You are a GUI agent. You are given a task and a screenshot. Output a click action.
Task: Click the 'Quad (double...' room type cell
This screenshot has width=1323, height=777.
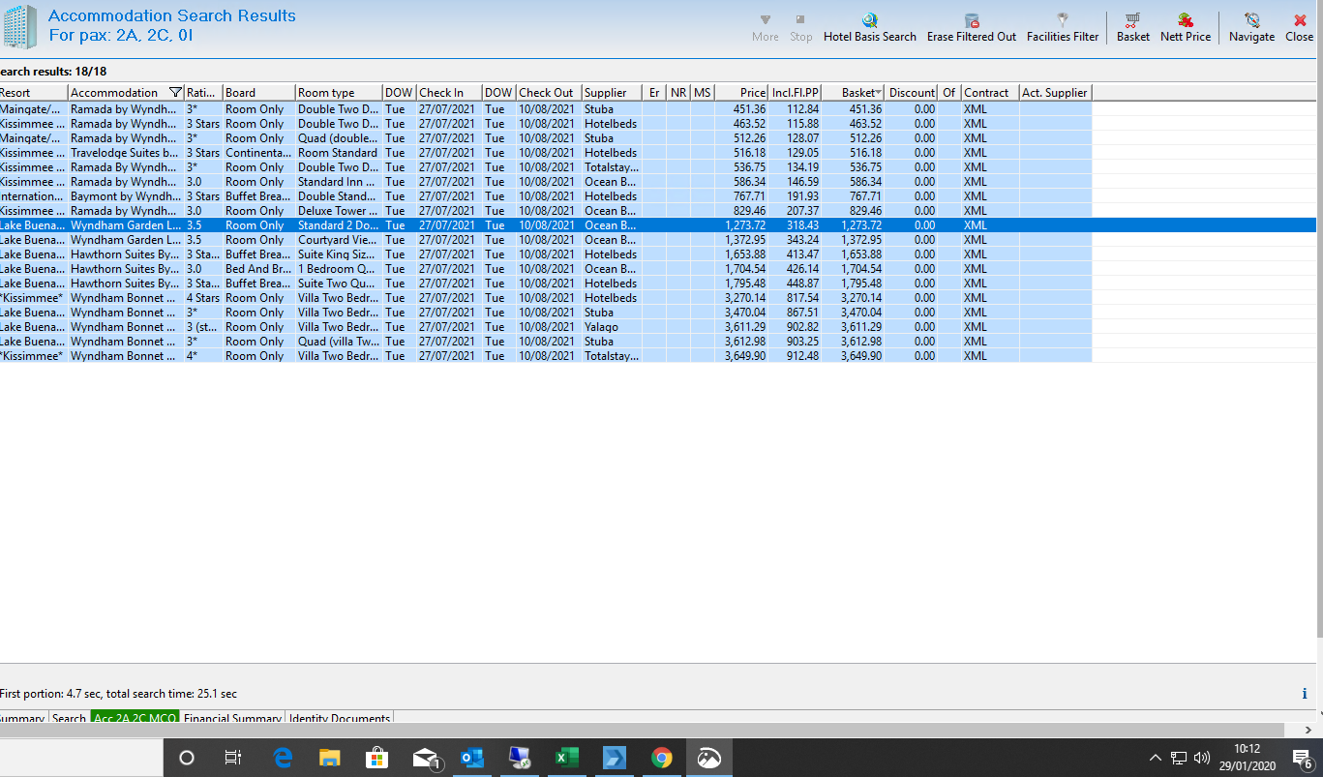pos(339,138)
